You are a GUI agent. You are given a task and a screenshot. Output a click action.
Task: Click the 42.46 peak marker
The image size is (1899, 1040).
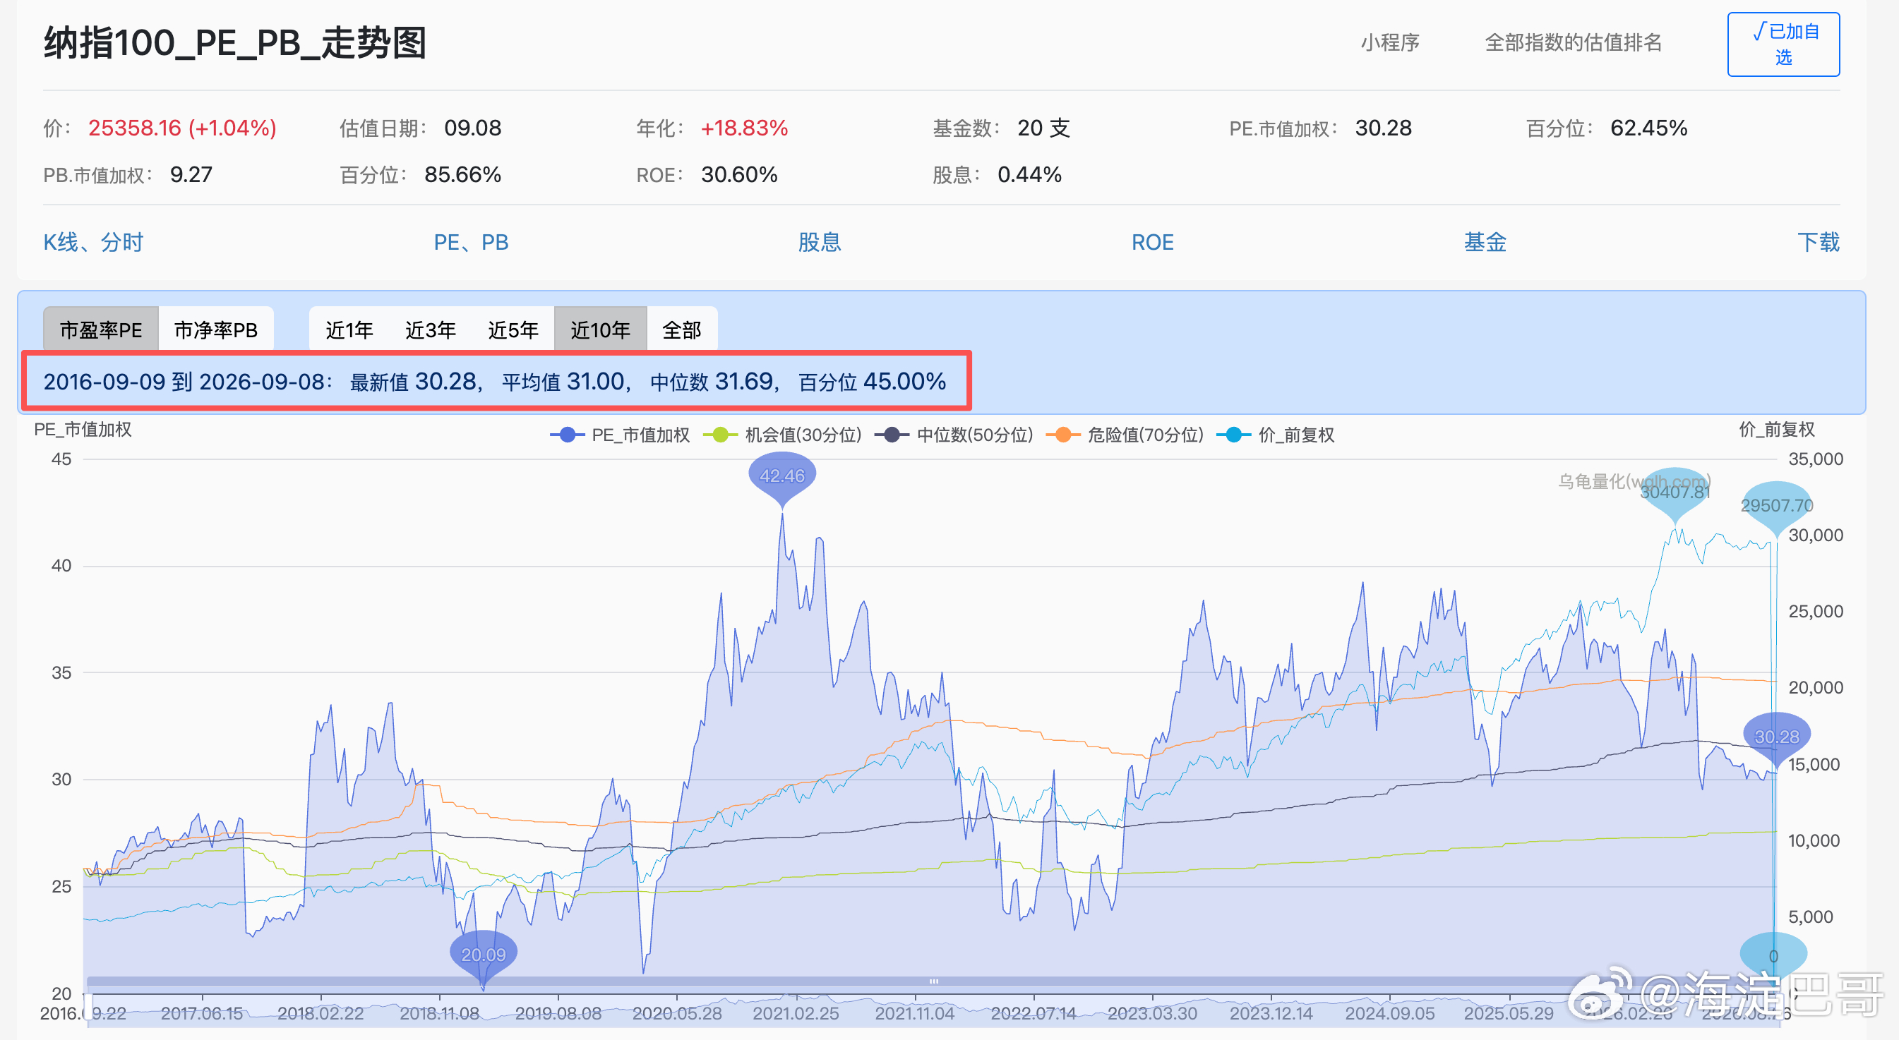click(x=782, y=476)
